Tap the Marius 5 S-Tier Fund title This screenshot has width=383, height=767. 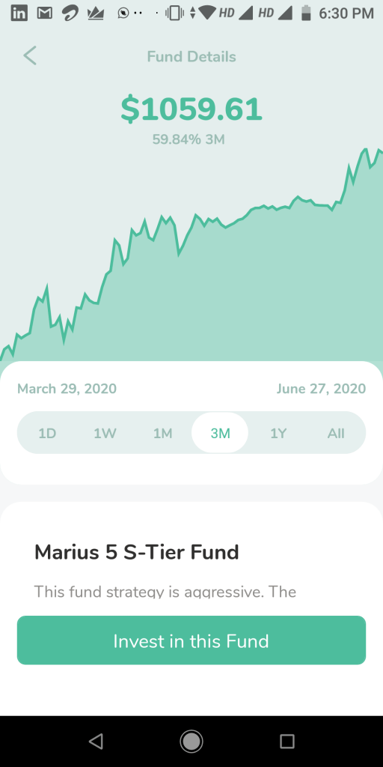coord(136,552)
